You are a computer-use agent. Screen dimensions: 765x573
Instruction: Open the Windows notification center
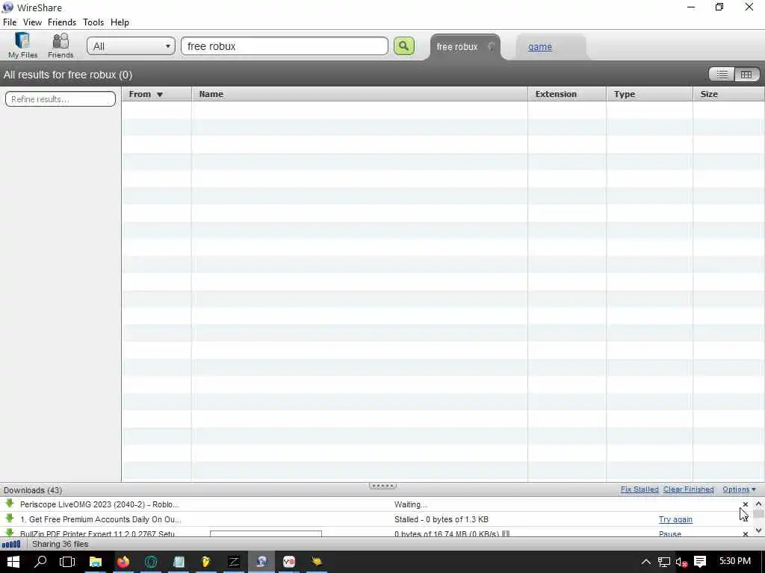700,562
